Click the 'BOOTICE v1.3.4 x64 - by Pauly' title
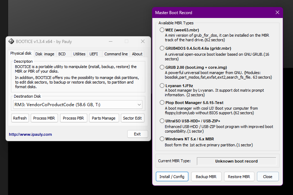293x195 pixels. pos(44,41)
